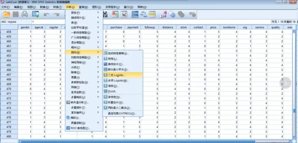Viewport: 298px width, 143px height.
Task: Open the 数据(D) menu
Action: pyautogui.click(x=45, y=7)
